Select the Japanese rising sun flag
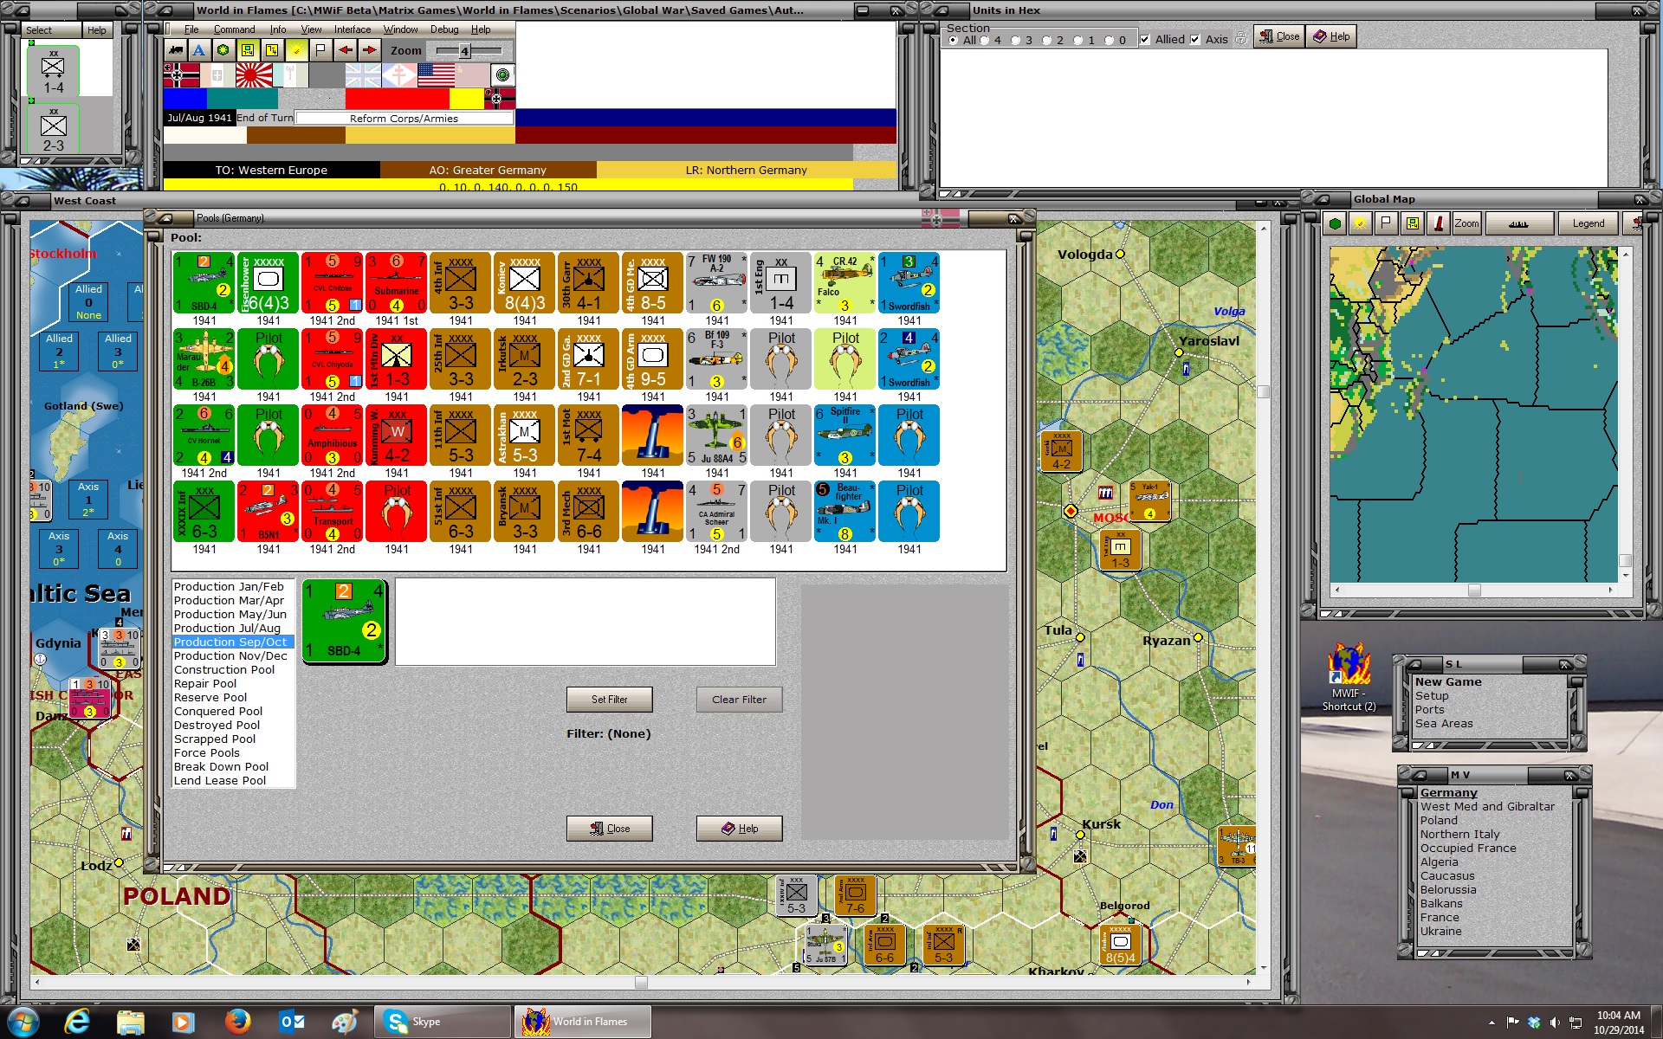This screenshot has width=1663, height=1039. click(x=254, y=75)
